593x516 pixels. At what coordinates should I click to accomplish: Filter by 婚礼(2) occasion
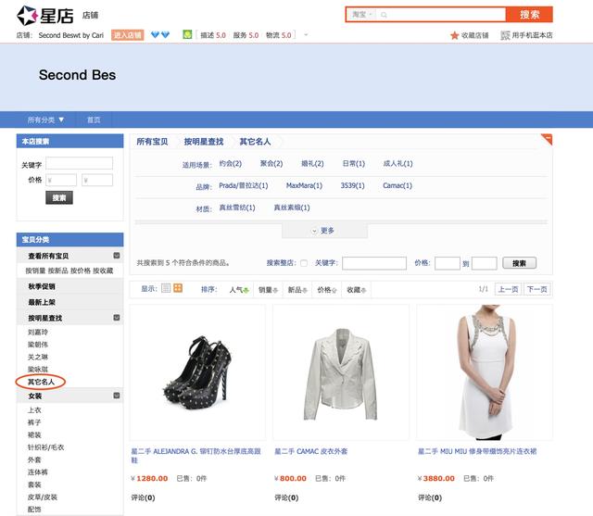click(x=312, y=164)
